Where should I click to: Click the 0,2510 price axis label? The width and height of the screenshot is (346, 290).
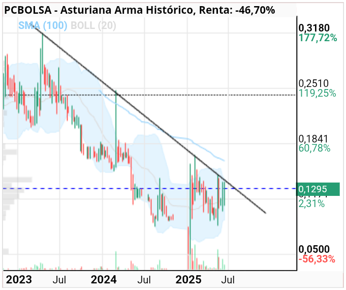313,83
